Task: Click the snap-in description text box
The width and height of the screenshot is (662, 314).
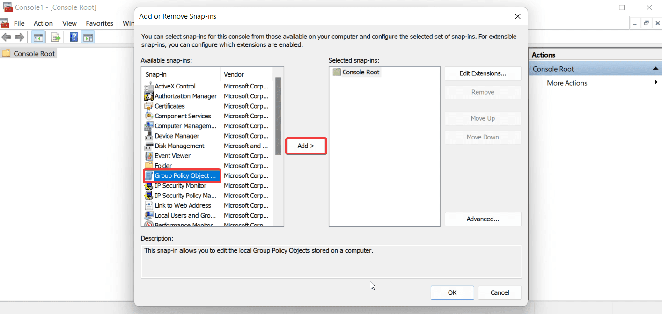Action: (x=331, y=262)
